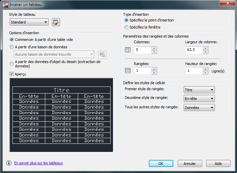Increase Rangées count with up arrow
This screenshot has height=173, width=237.
[x=154, y=69]
